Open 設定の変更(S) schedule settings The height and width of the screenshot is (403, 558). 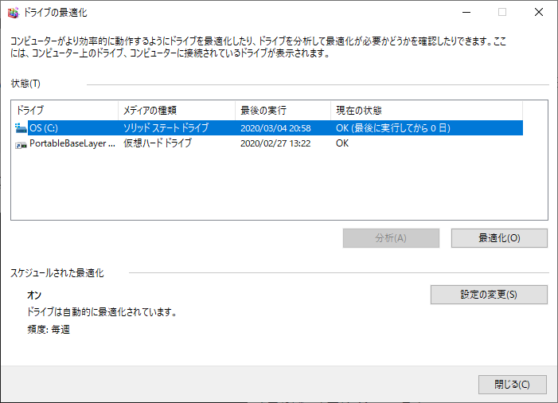tap(489, 295)
